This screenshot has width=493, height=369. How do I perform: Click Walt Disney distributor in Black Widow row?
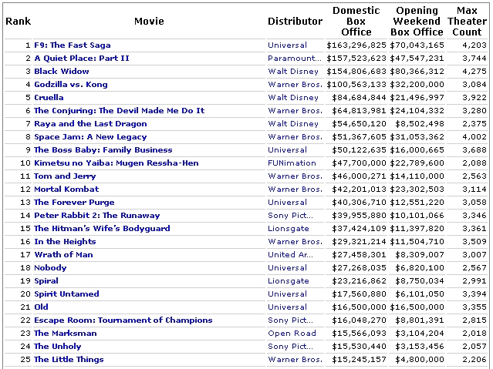point(293,72)
